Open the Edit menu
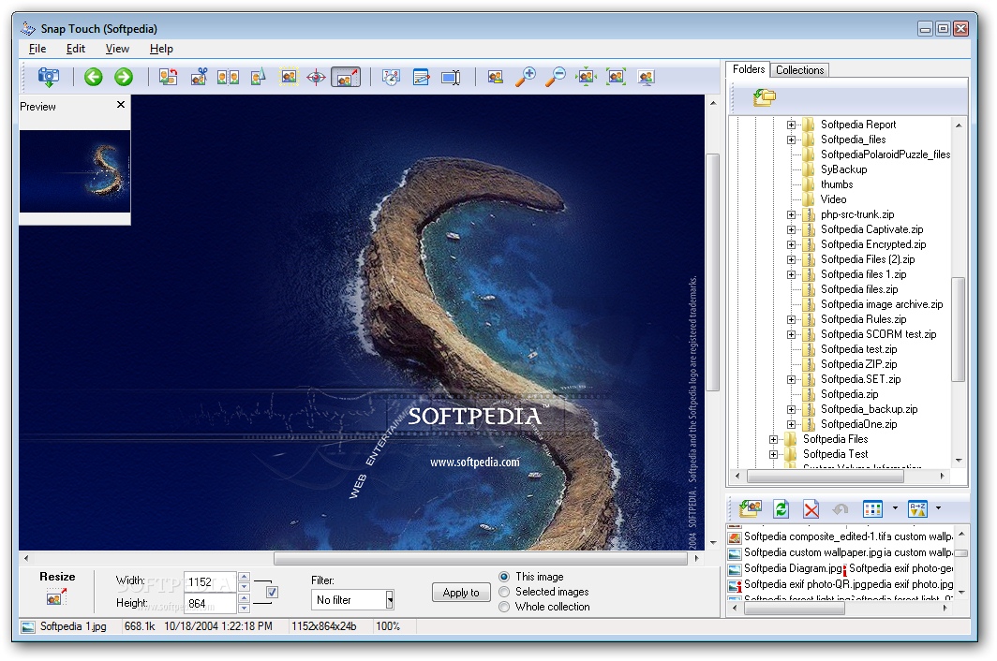Viewport: 997px width, 661px height. (76, 49)
